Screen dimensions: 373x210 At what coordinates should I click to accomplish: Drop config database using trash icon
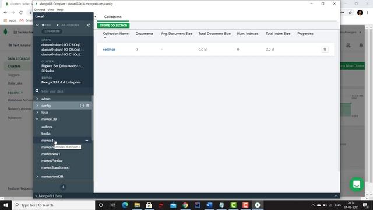tap(88, 106)
